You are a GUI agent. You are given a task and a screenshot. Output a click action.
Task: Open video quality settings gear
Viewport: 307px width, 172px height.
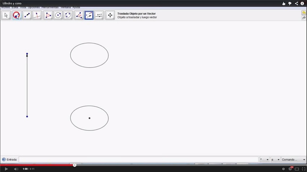click(290, 169)
